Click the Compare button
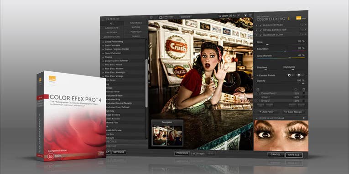 (x=185, y=17)
